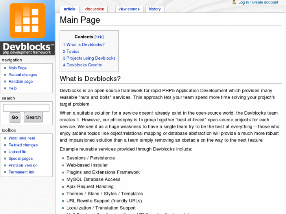The width and height of the screenshot is (286, 214).
Task: Focus the search text box
Action: click(26, 108)
